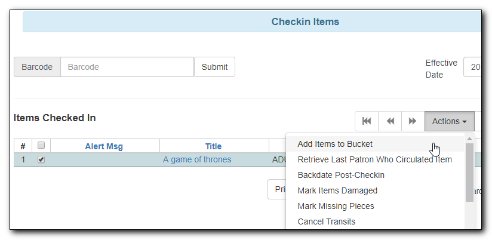The width and height of the screenshot is (492, 240).
Task: Select Add Items to Bucket
Action: (335, 144)
